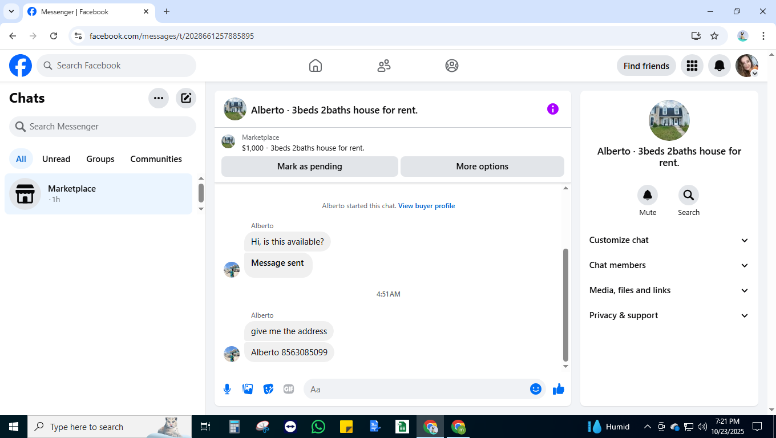The width and height of the screenshot is (776, 438).
Task: Open a new browser tab
Action: (x=167, y=11)
